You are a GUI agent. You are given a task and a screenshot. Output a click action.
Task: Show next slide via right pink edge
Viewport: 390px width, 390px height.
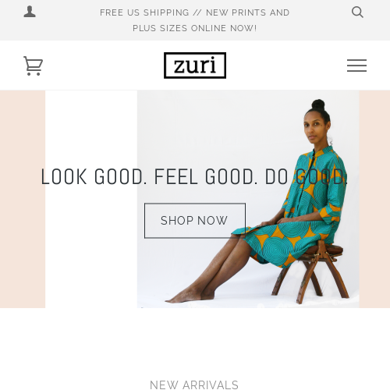[x=374, y=199]
